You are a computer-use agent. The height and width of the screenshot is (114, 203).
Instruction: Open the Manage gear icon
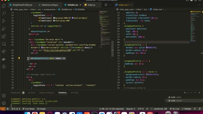click(4, 103)
